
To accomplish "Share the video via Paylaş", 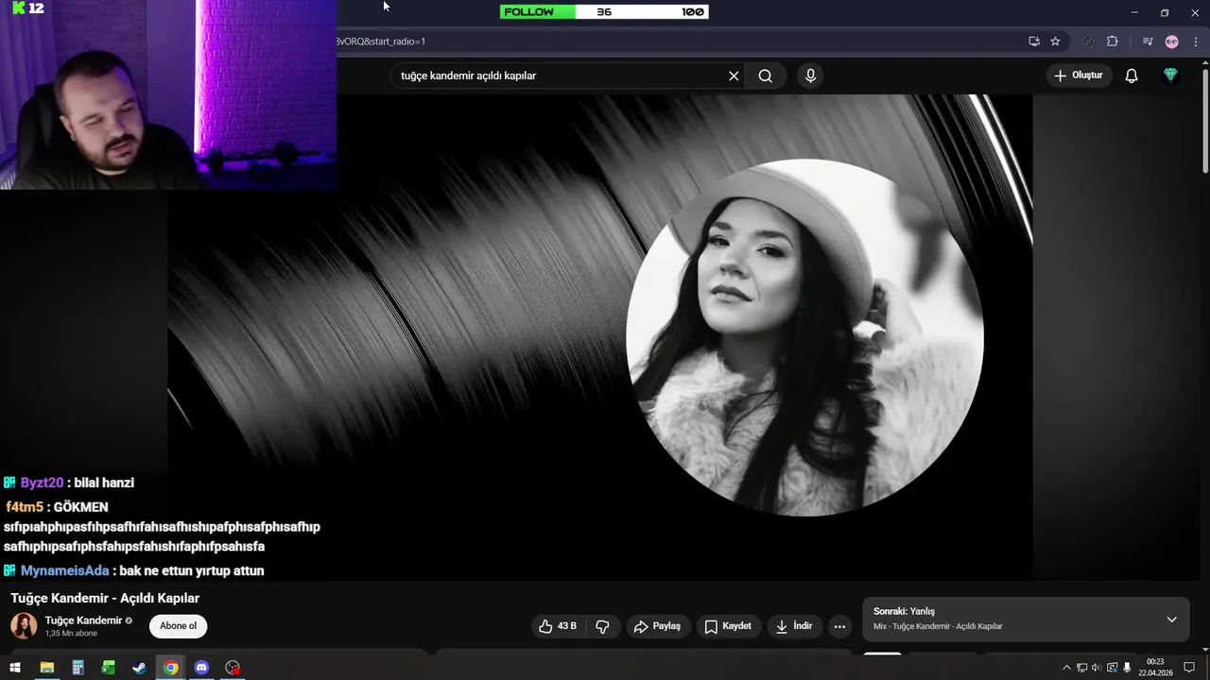I will (657, 626).
